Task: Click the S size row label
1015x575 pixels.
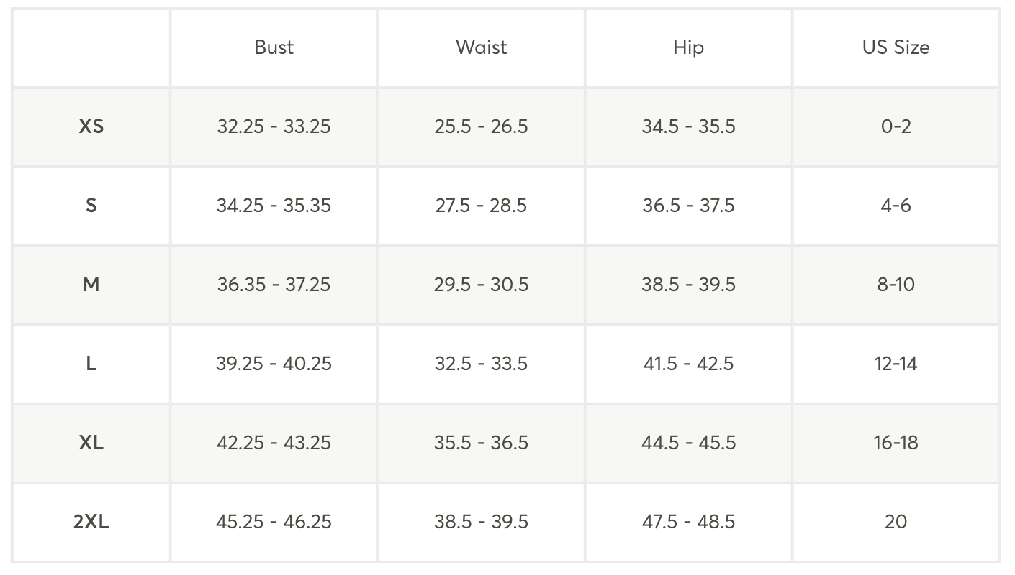Action: (x=91, y=206)
